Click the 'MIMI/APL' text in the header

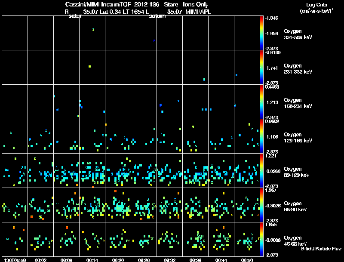pos(198,12)
